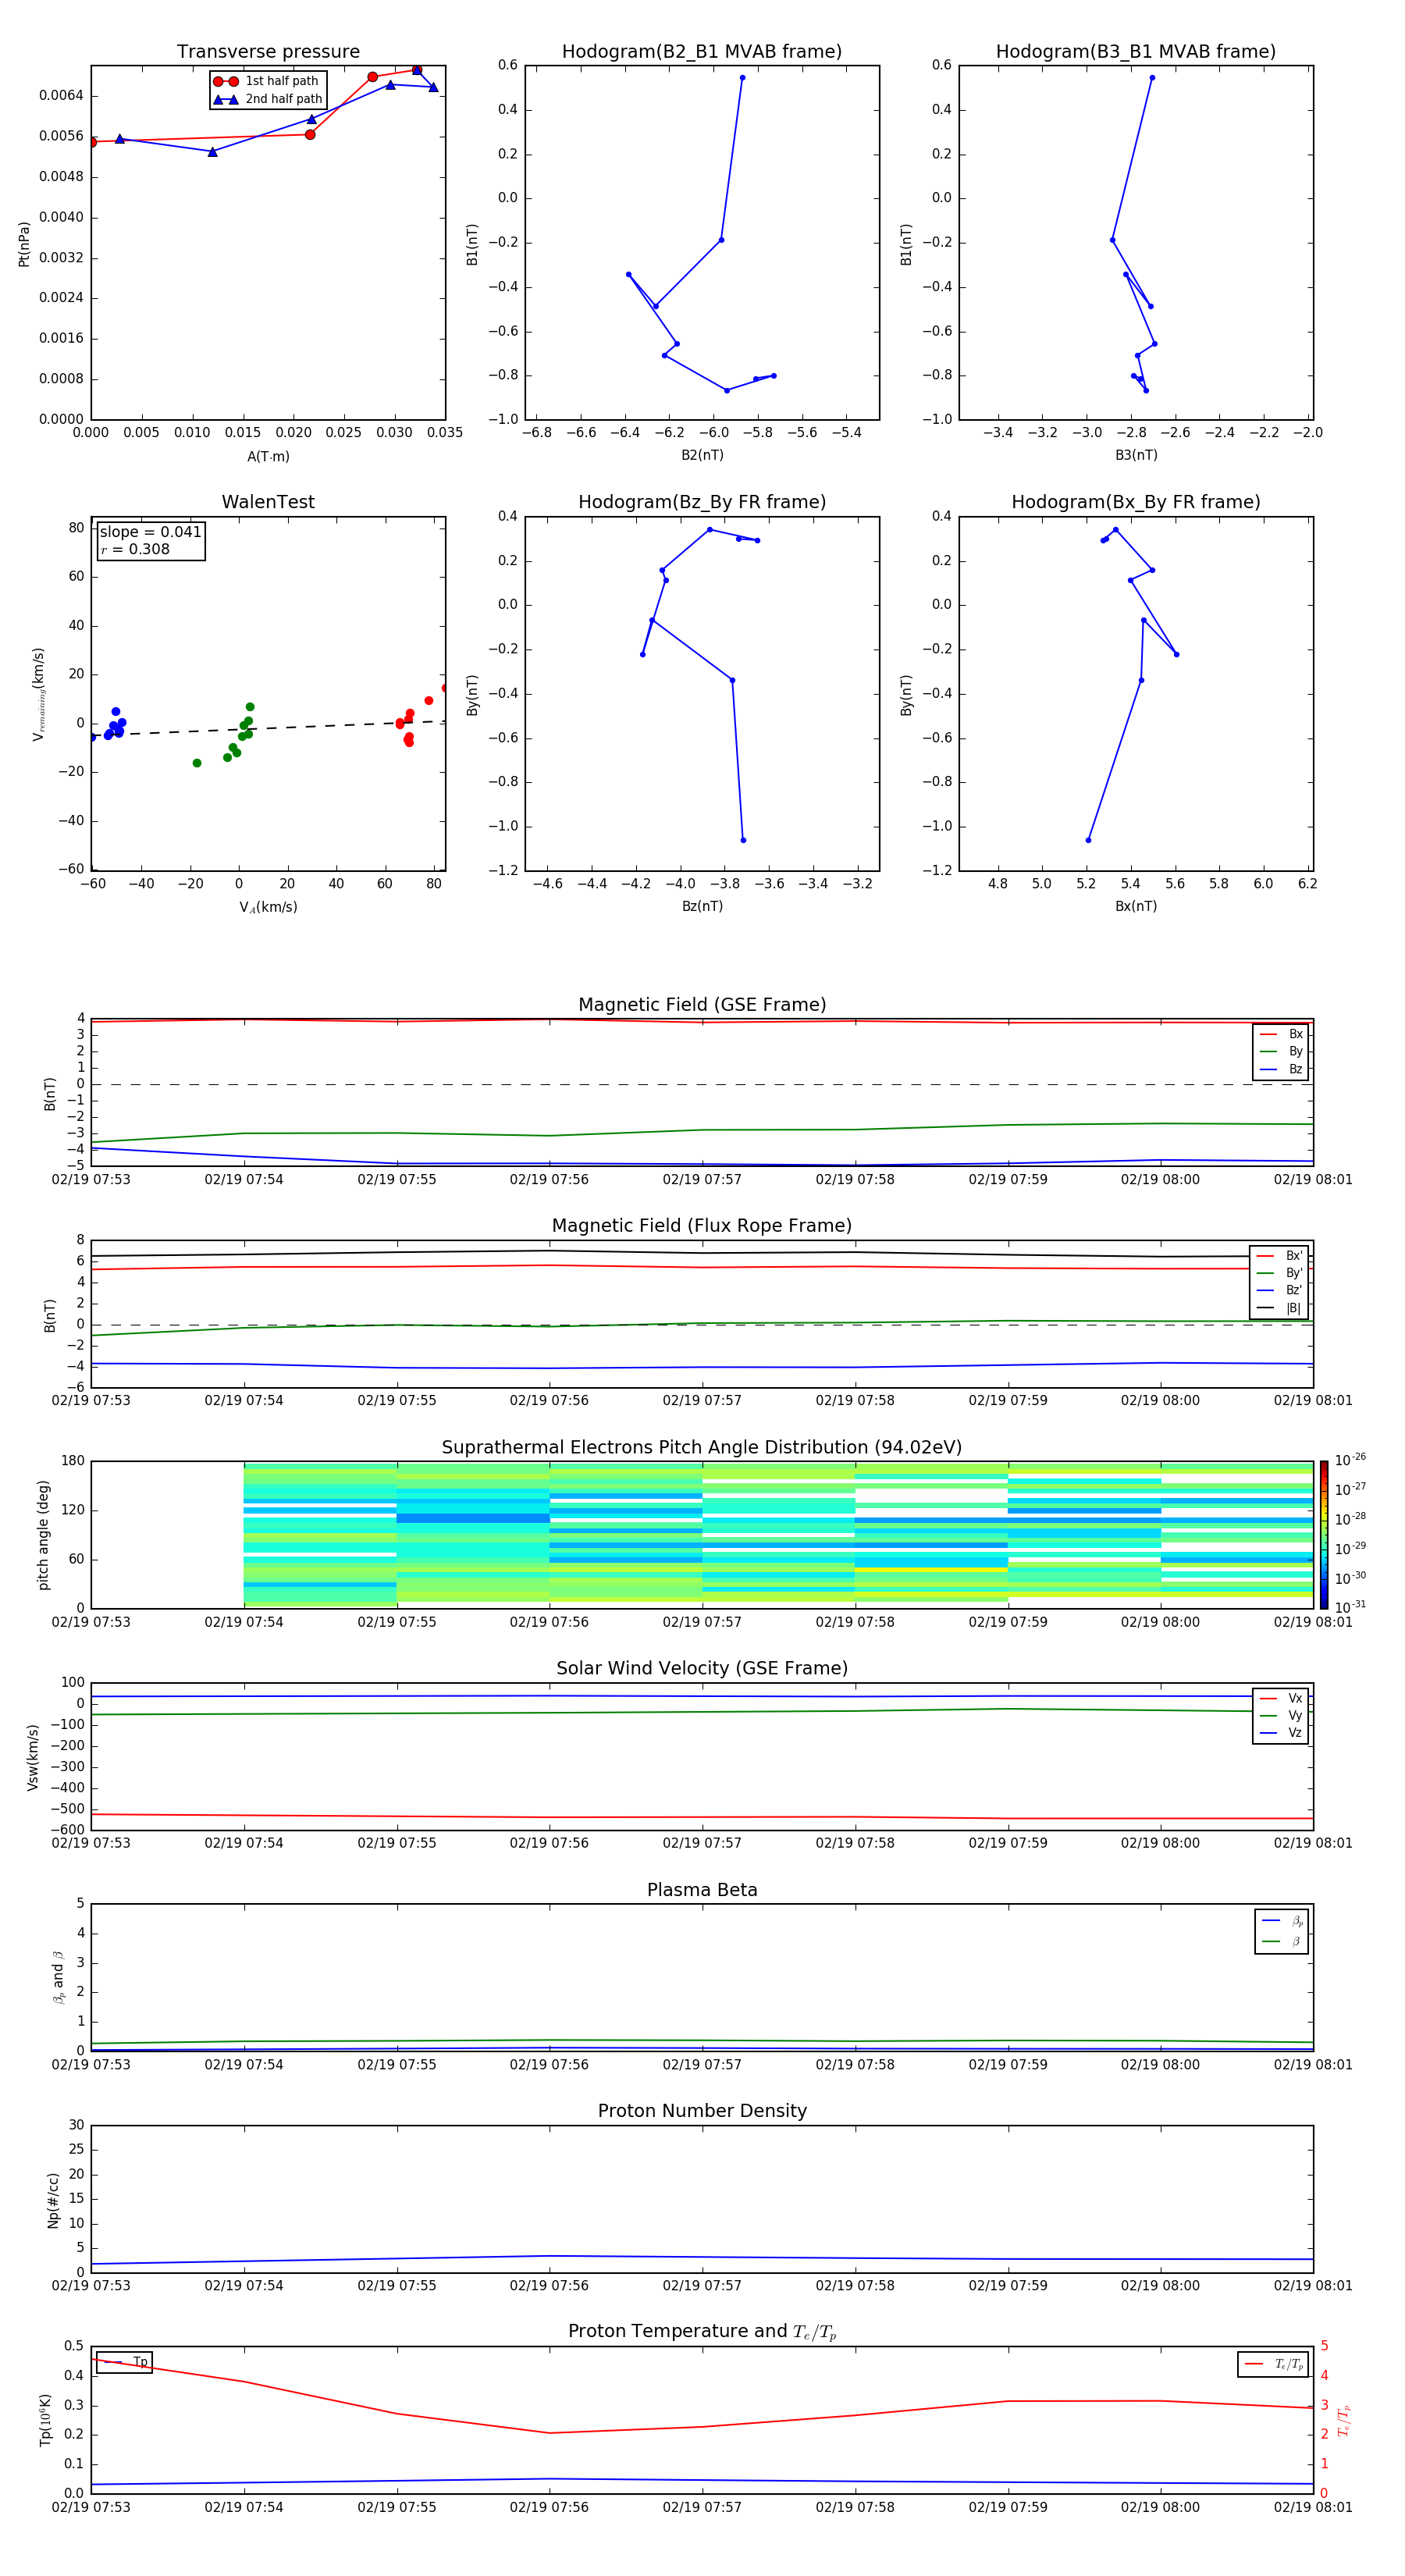Click the "Bx'" entry in the flux rope legend

[1280, 1256]
